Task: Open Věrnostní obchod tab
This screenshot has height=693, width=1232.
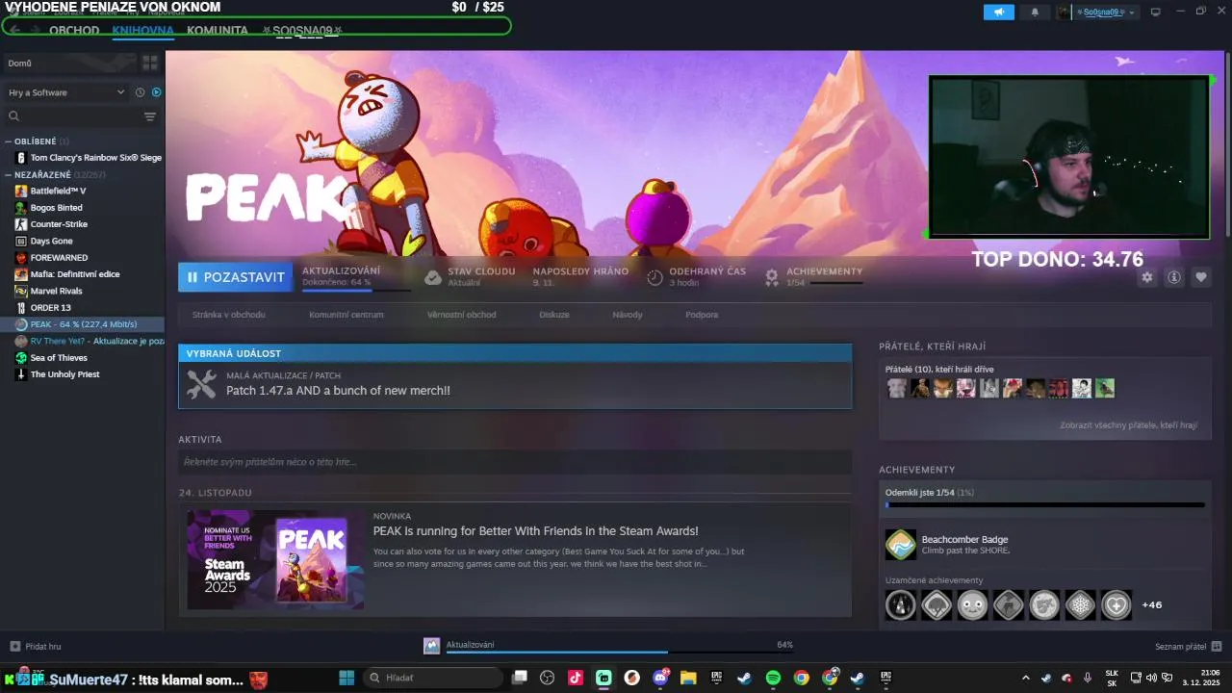Action: [x=462, y=315]
